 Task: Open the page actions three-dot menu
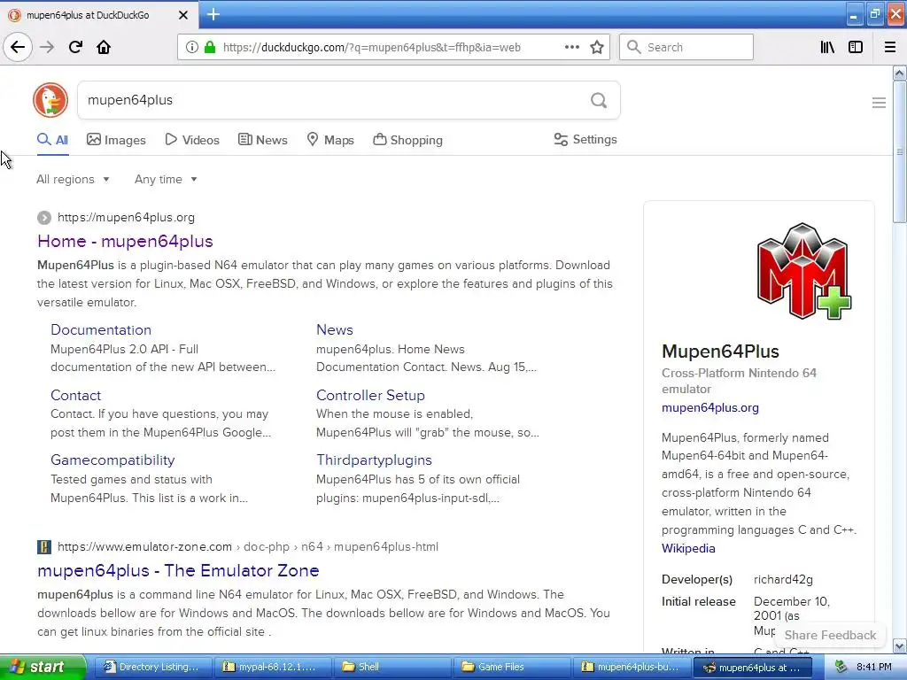coord(572,47)
